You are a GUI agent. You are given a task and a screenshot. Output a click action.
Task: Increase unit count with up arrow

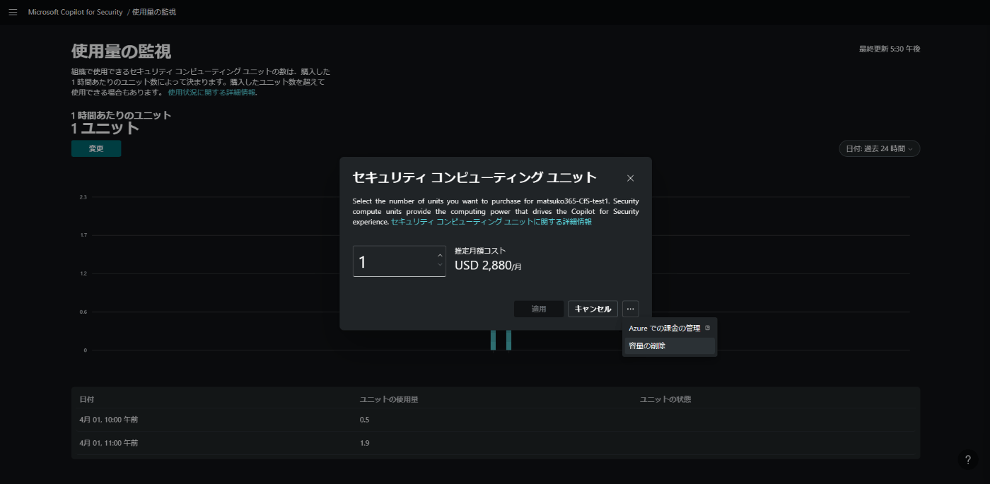(x=440, y=256)
